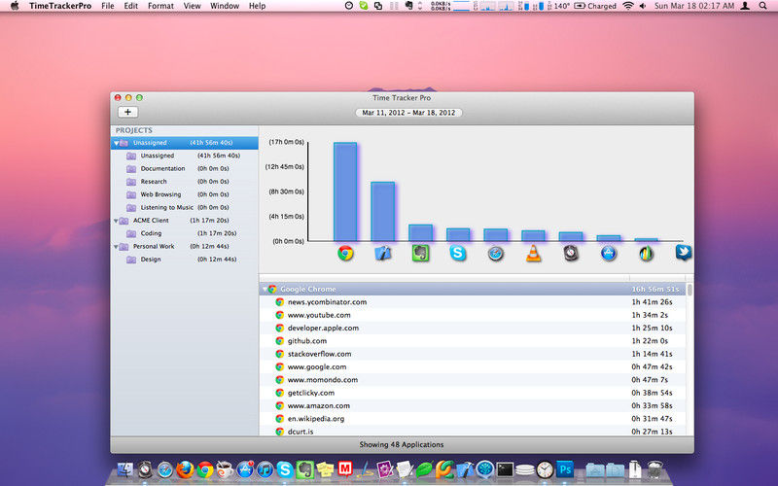778x486 pixels.
Task: Click the Google Chrome total 16h 56m 51s
Action: 654,289
